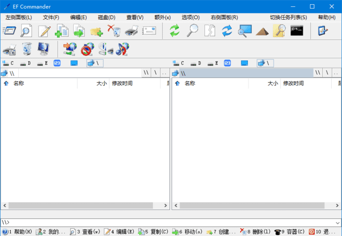
Task: Click the music note globe icon
Action: [x=122, y=49]
